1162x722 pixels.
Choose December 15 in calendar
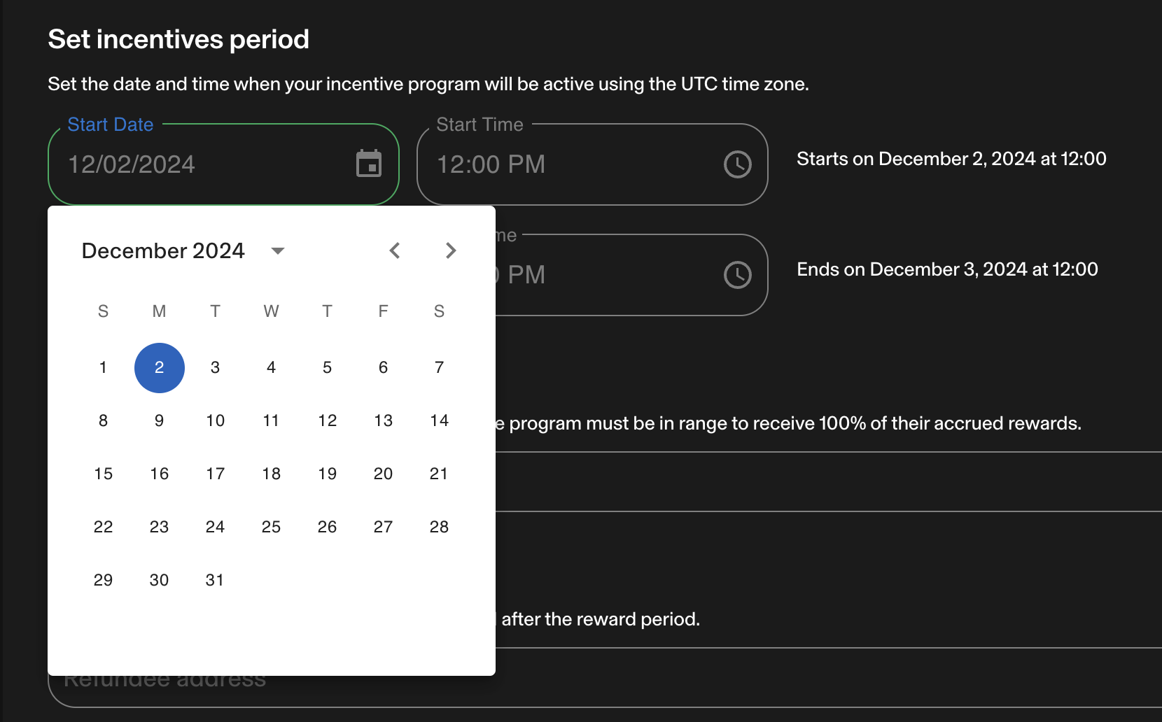[x=104, y=474]
